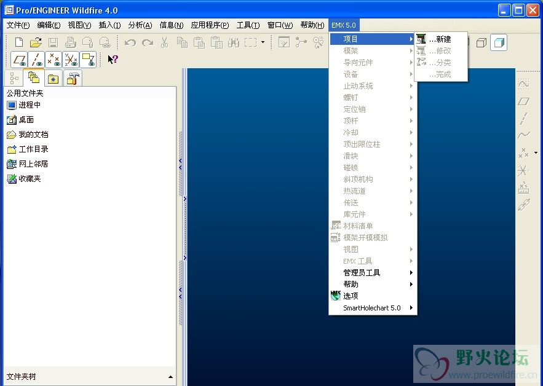Viewport: 543px width, 386px height.
Task: Switch to the favorites folder tab
Action: (54, 78)
